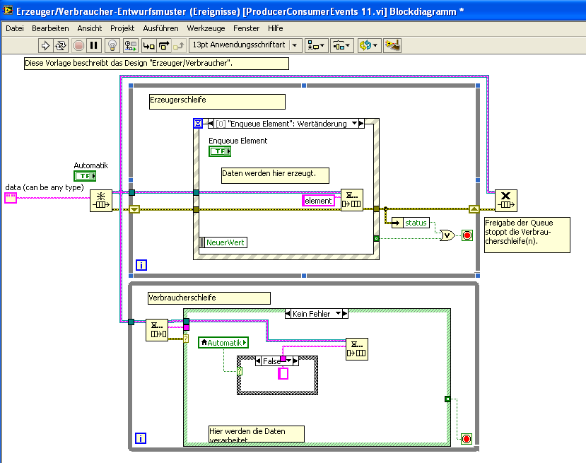Show next case of False structure
This screenshot has height=463, width=586.
[295, 361]
